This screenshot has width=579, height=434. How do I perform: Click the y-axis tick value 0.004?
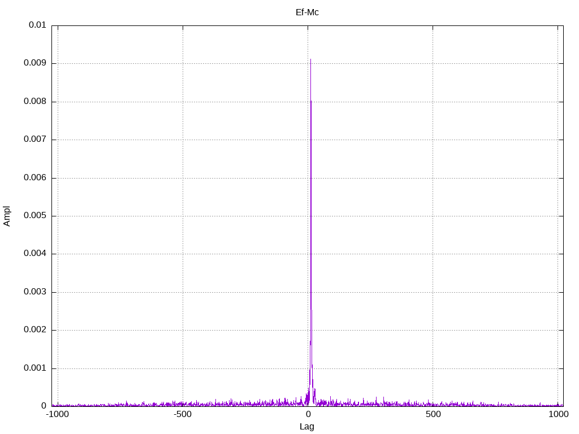[x=35, y=254]
